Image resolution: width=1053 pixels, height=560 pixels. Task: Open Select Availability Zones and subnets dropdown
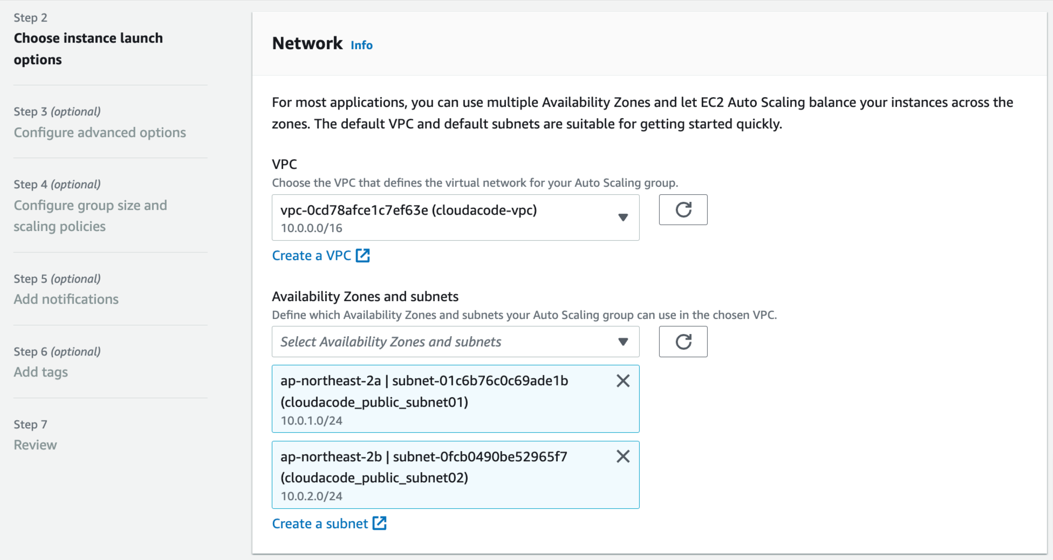[x=455, y=342]
